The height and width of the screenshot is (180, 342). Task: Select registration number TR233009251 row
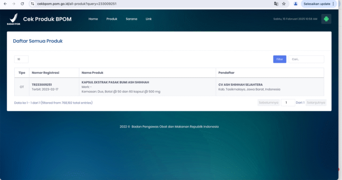click(x=42, y=84)
